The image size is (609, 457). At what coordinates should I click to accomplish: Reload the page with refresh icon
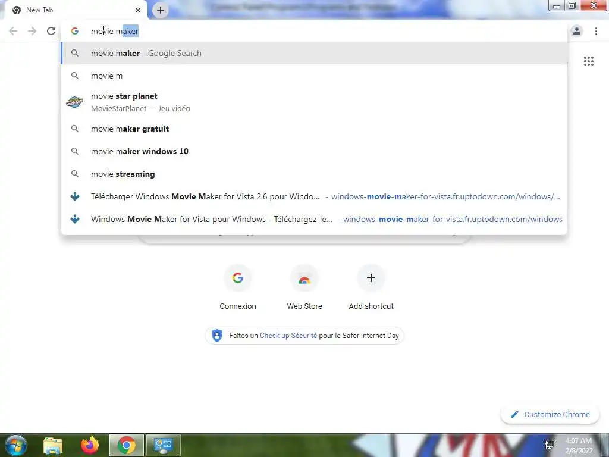click(x=51, y=31)
